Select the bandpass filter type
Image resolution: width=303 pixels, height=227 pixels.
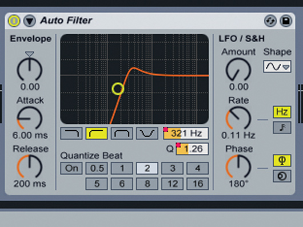[122, 133]
